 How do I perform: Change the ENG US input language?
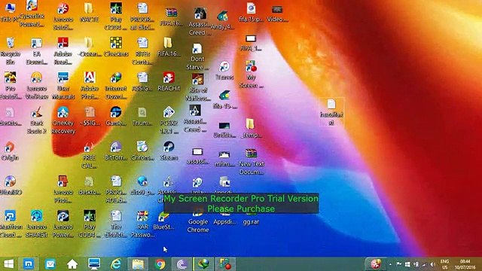pyautogui.click(x=444, y=264)
